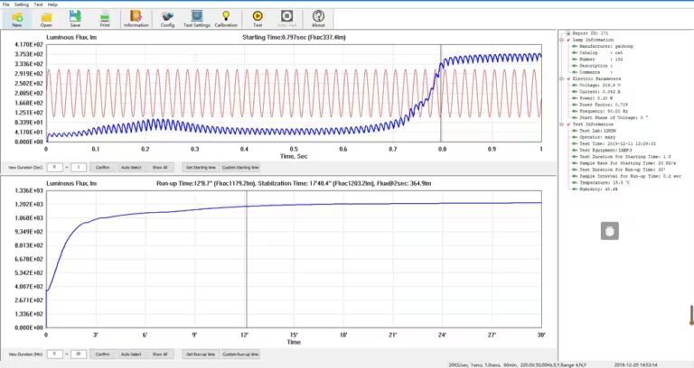Viewport: 694px width, 368px height.
Task: Open the Help menu
Action: (52, 5)
